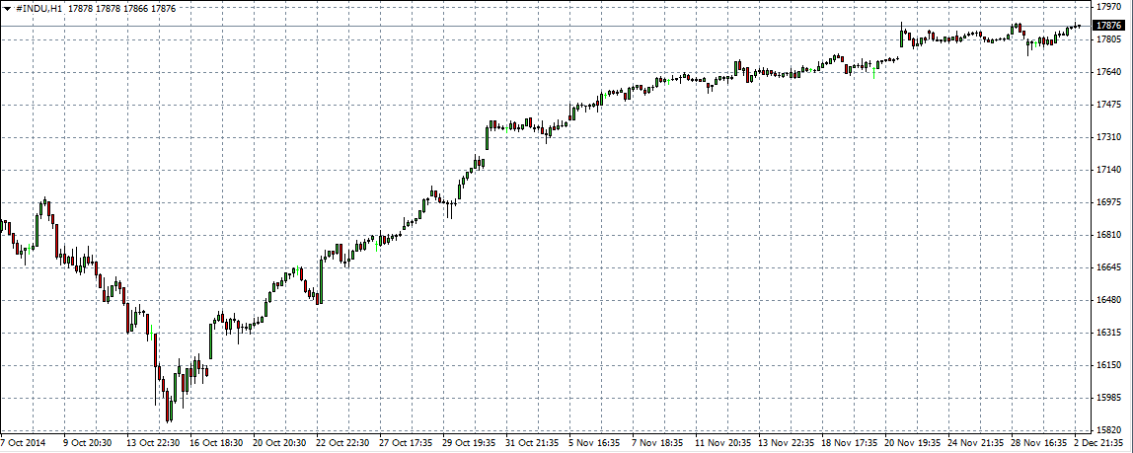The width and height of the screenshot is (1133, 453).
Task: Click the 31 Oct 21:35 time label
Action: click(535, 444)
